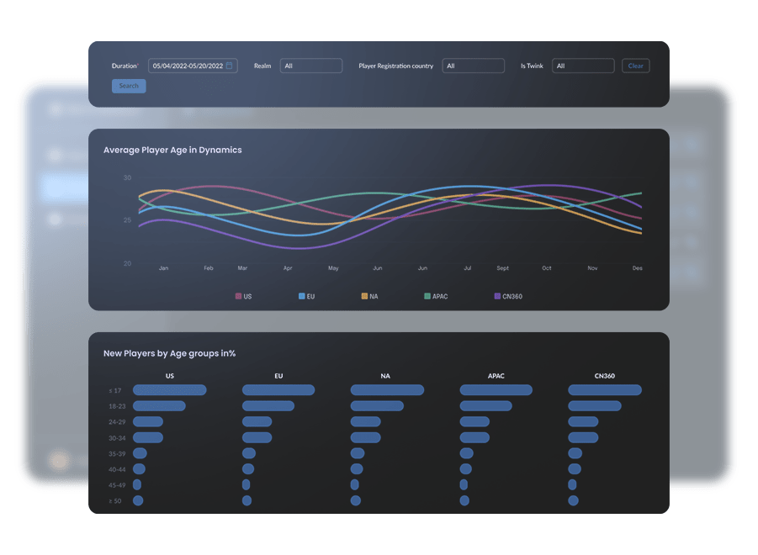Viewport: 758px width, 555px height.
Task: Click the APAC column header
Action: coord(496,376)
